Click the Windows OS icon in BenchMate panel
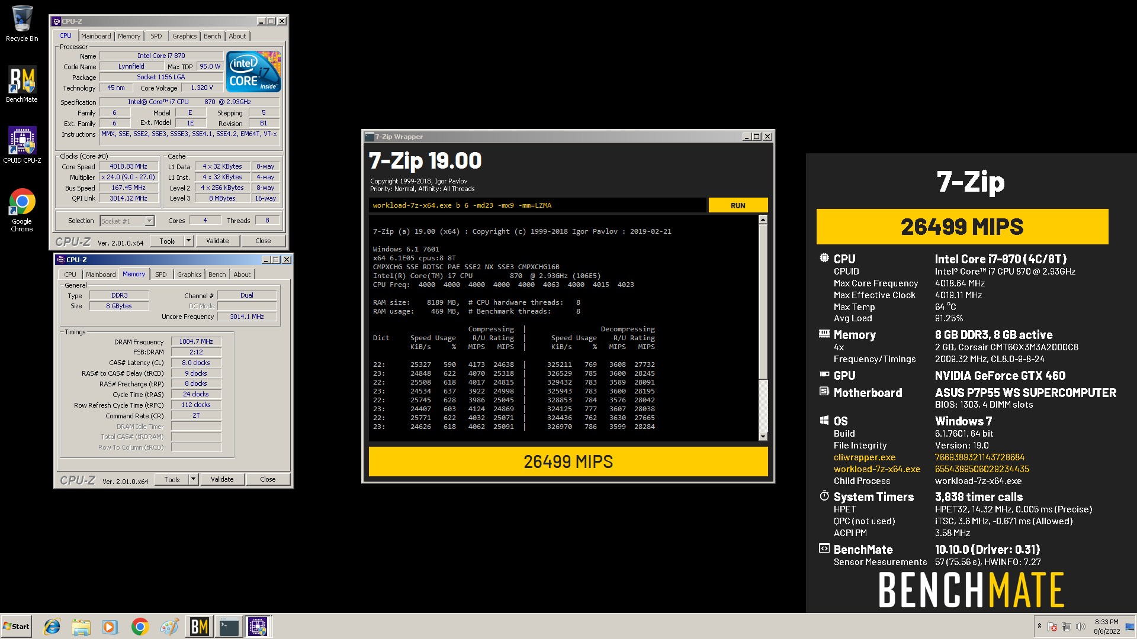The width and height of the screenshot is (1137, 639). (x=824, y=420)
